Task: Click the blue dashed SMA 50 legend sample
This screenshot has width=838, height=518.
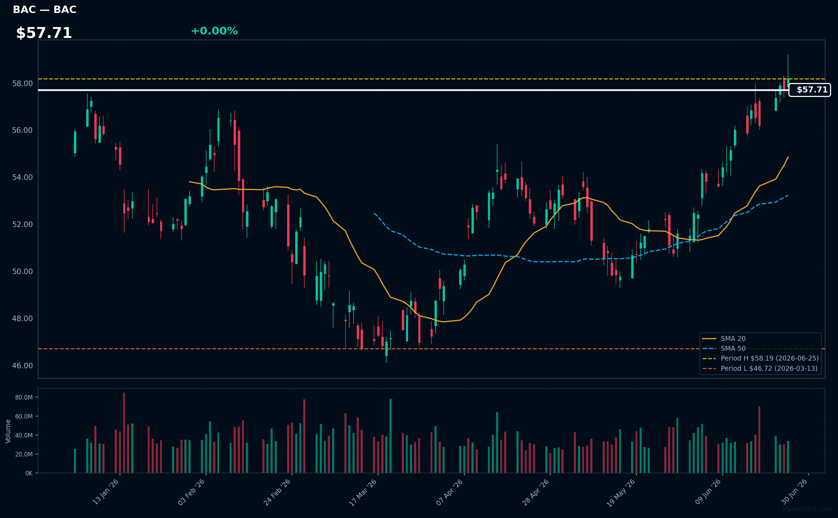Action: [709, 349]
